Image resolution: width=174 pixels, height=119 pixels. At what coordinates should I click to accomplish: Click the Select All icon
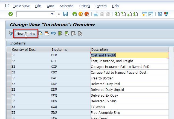[x=60, y=33]
